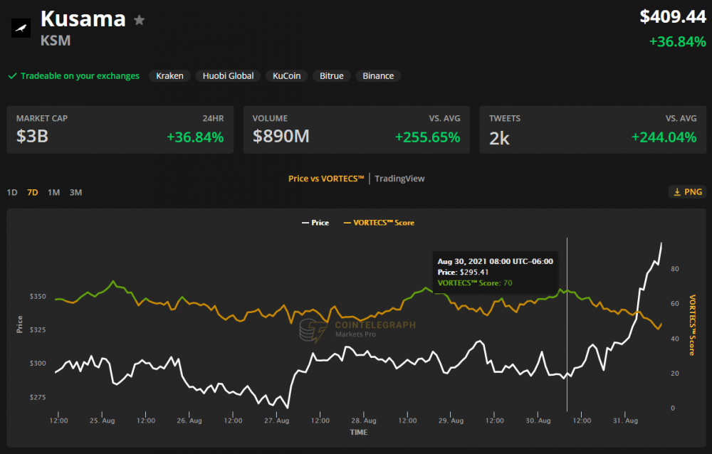Click the 2k tweets value
Image resolution: width=712 pixels, height=454 pixels.
(x=500, y=138)
